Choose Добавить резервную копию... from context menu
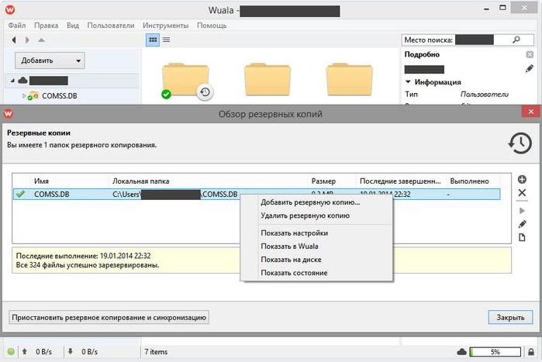The image size is (542, 362). click(310, 202)
